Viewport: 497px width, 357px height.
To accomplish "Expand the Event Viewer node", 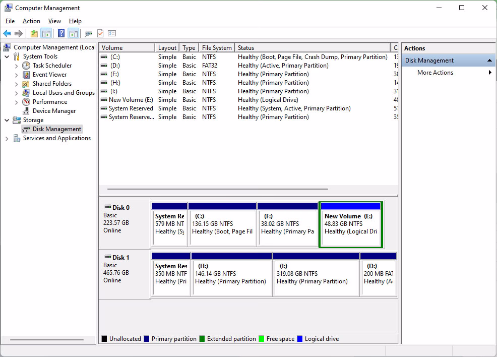I will coord(17,75).
